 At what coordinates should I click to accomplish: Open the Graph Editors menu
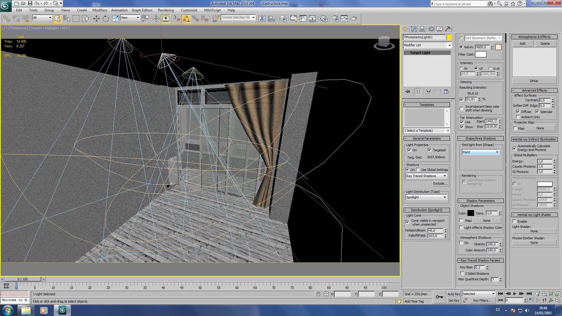click(142, 10)
